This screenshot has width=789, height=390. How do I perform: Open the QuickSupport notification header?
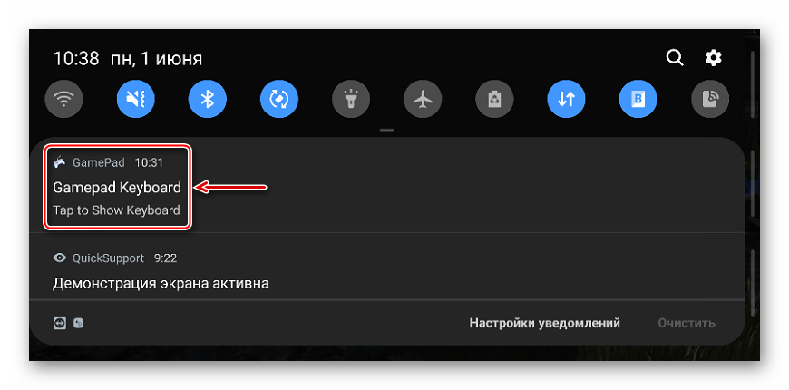115,258
